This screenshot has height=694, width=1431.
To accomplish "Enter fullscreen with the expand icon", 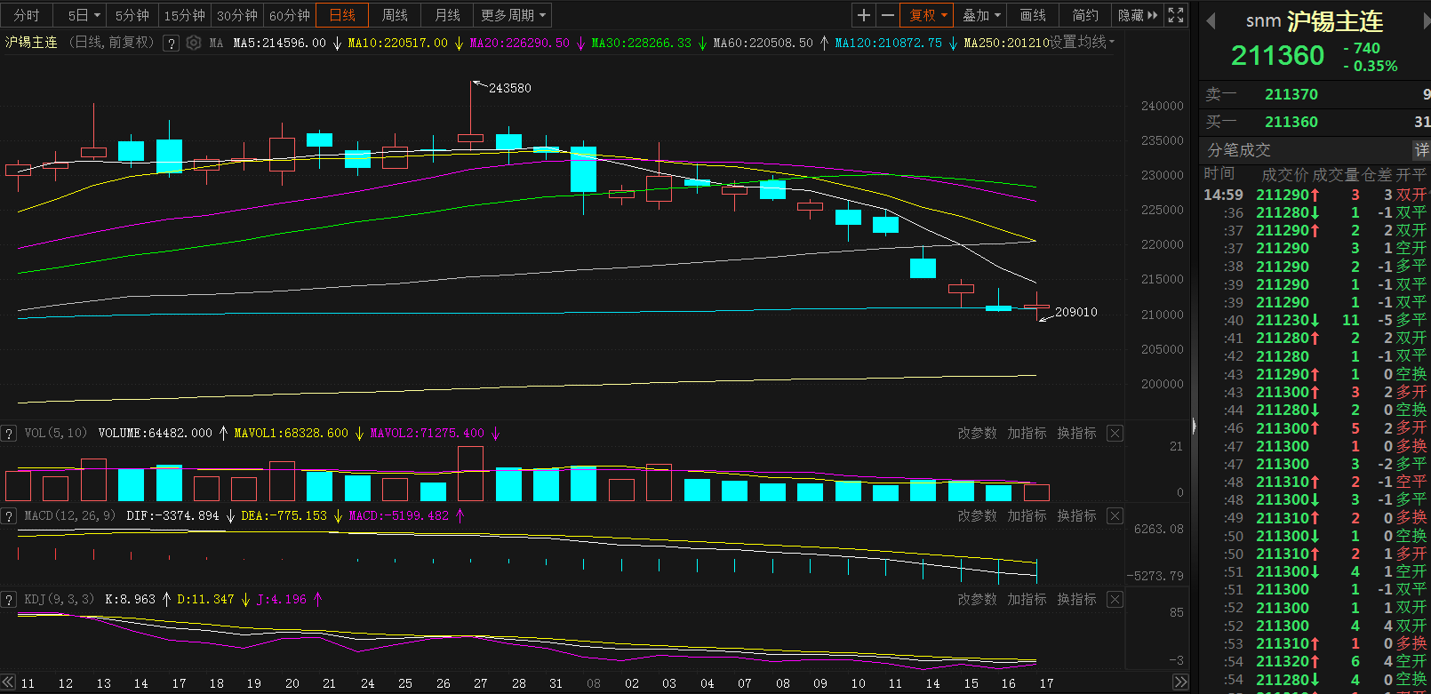I will (x=1176, y=15).
